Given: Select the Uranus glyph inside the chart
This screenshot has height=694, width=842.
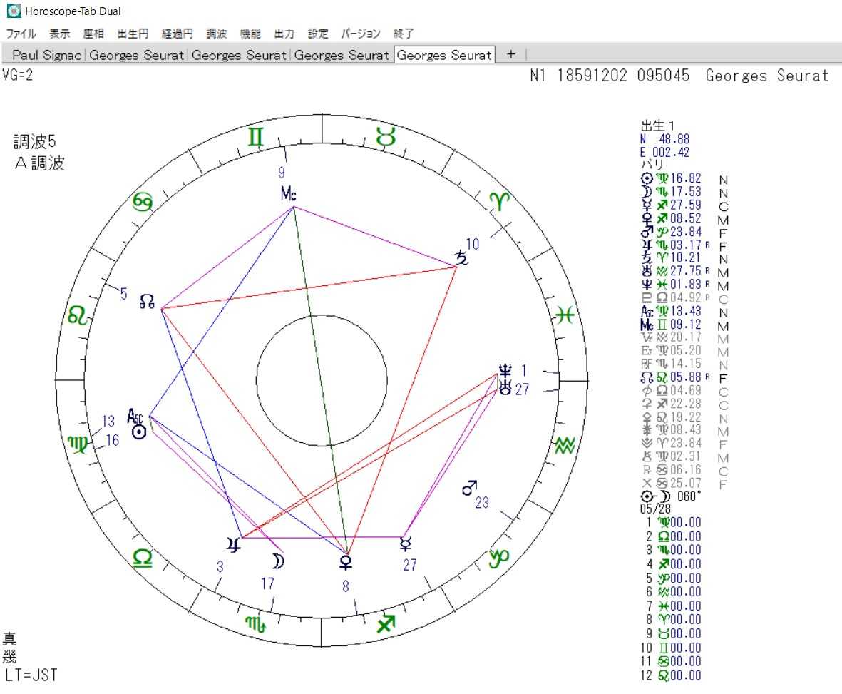Looking at the screenshot, I should point(505,387).
